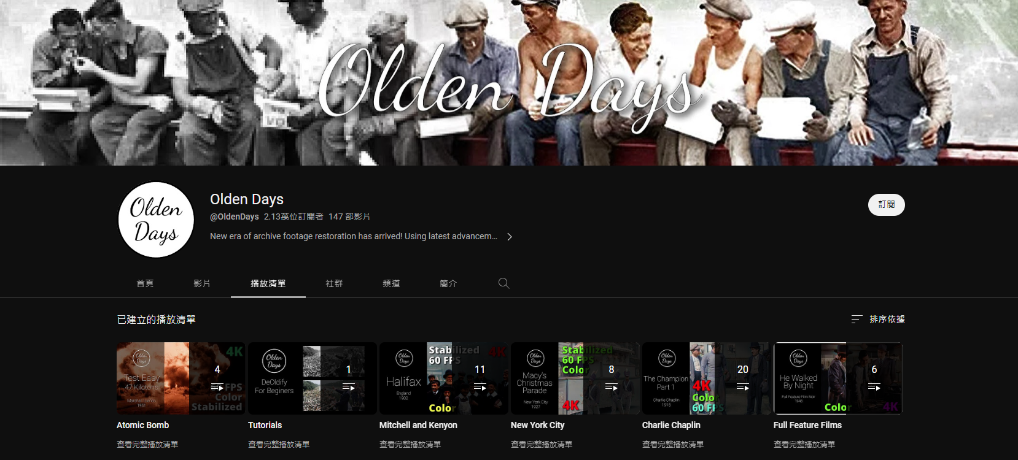Expand channel description with the chevron arrow
1018x460 pixels.
(509, 237)
